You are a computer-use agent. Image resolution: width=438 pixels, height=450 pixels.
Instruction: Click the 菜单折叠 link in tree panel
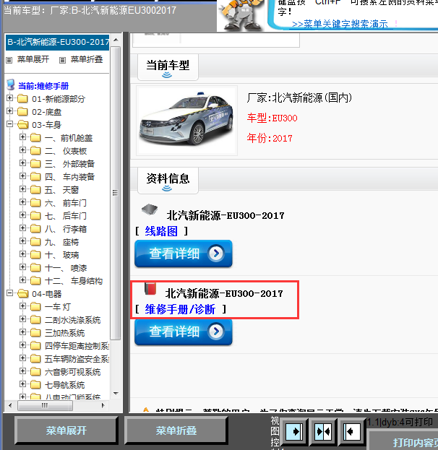tap(87, 59)
